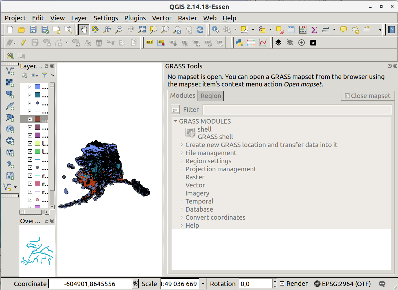This screenshot has height=290, width=398.
Task: Add Vector Layer from side toolbar
Action: click(10, 71)
